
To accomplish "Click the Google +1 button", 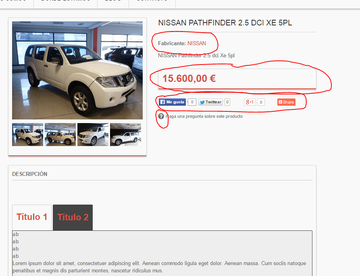I will point(250,102).
